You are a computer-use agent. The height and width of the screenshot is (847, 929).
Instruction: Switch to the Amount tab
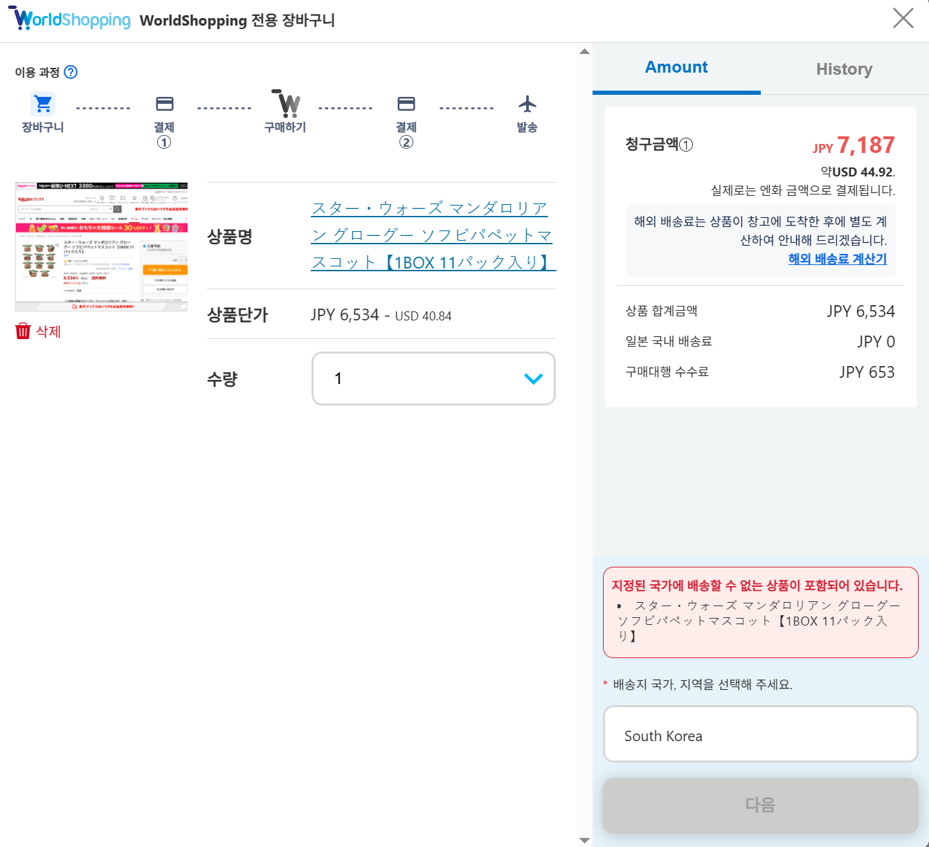pos(676,67)
